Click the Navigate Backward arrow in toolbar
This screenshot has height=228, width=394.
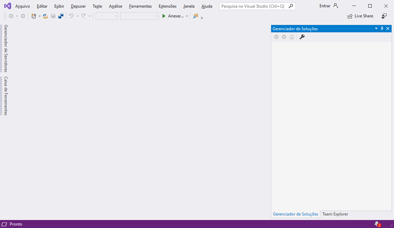[11, 16]
